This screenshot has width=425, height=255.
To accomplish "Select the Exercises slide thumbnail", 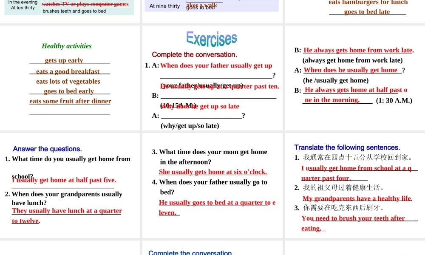I will pyautogui.click(x=212, y=78).
